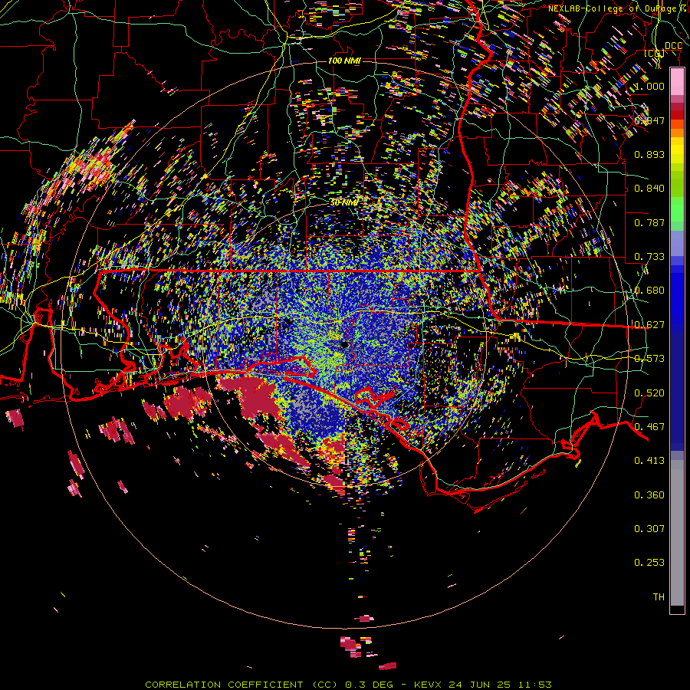690x690 pixels.
Task: Select the 0.413 legend value
Action: 649,461
